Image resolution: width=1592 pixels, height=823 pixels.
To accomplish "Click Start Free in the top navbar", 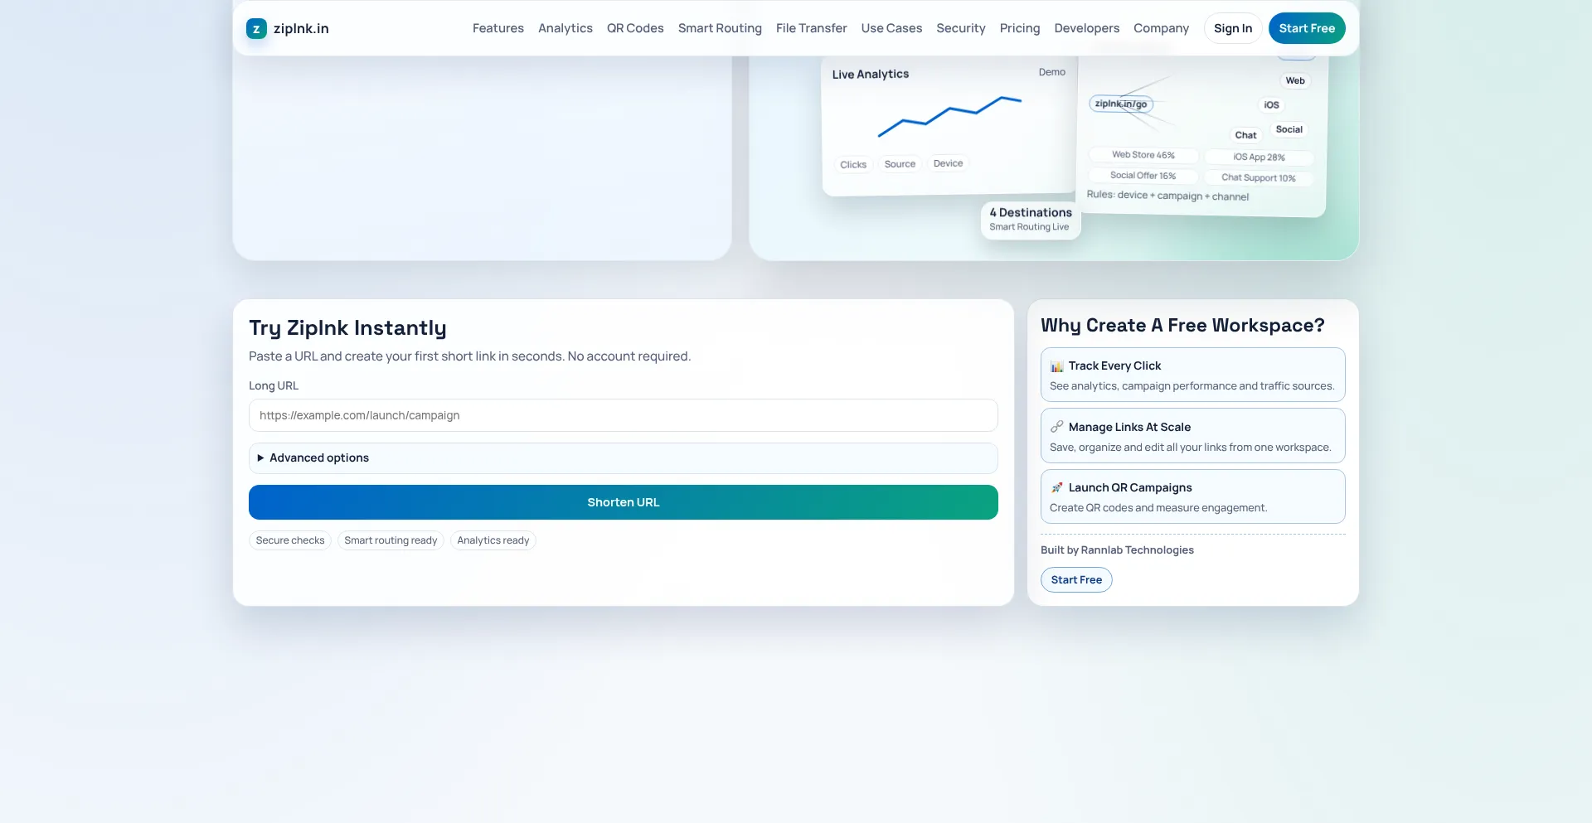I will 1307,28.
